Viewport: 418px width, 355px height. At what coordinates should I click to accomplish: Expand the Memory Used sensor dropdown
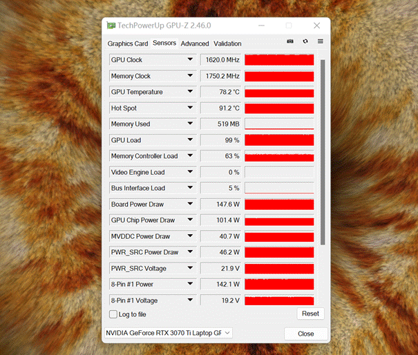coord(190,124)
